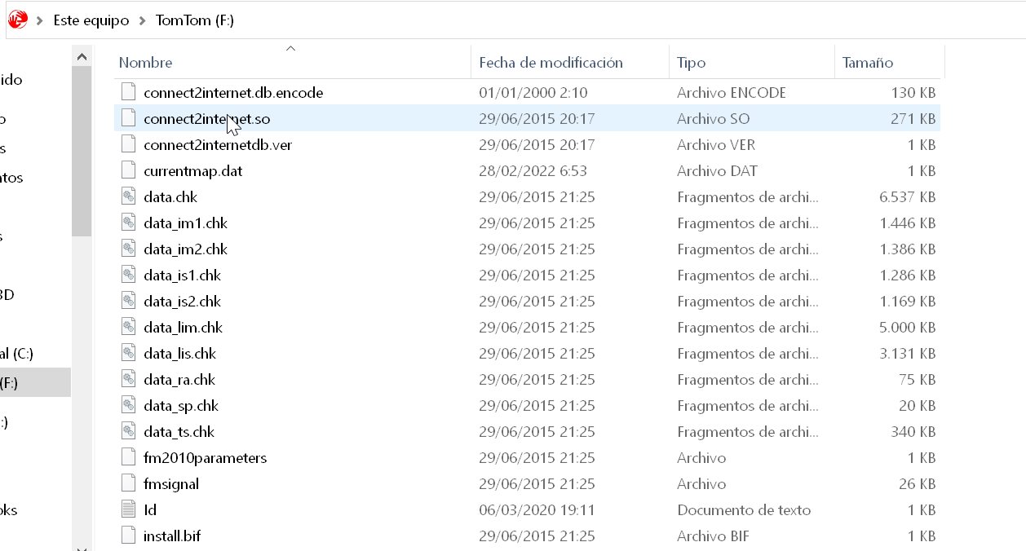This screenshot has height=551, width=1026.
Task: Click the navigation pane scrollbar up arrow
Action: pos(82,57)
